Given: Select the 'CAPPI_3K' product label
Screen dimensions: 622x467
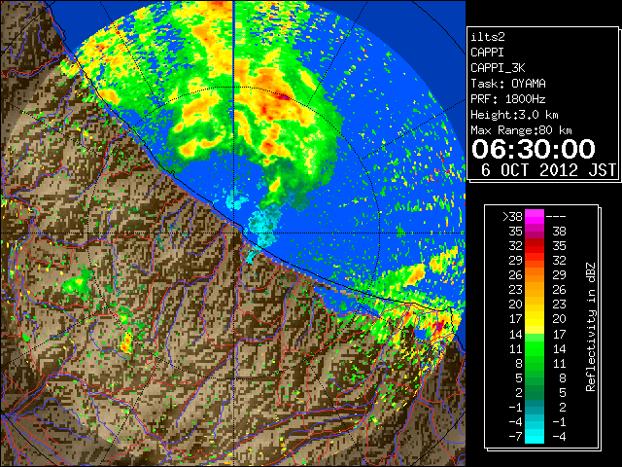Looking at the screenshot, I should (498, 68).
